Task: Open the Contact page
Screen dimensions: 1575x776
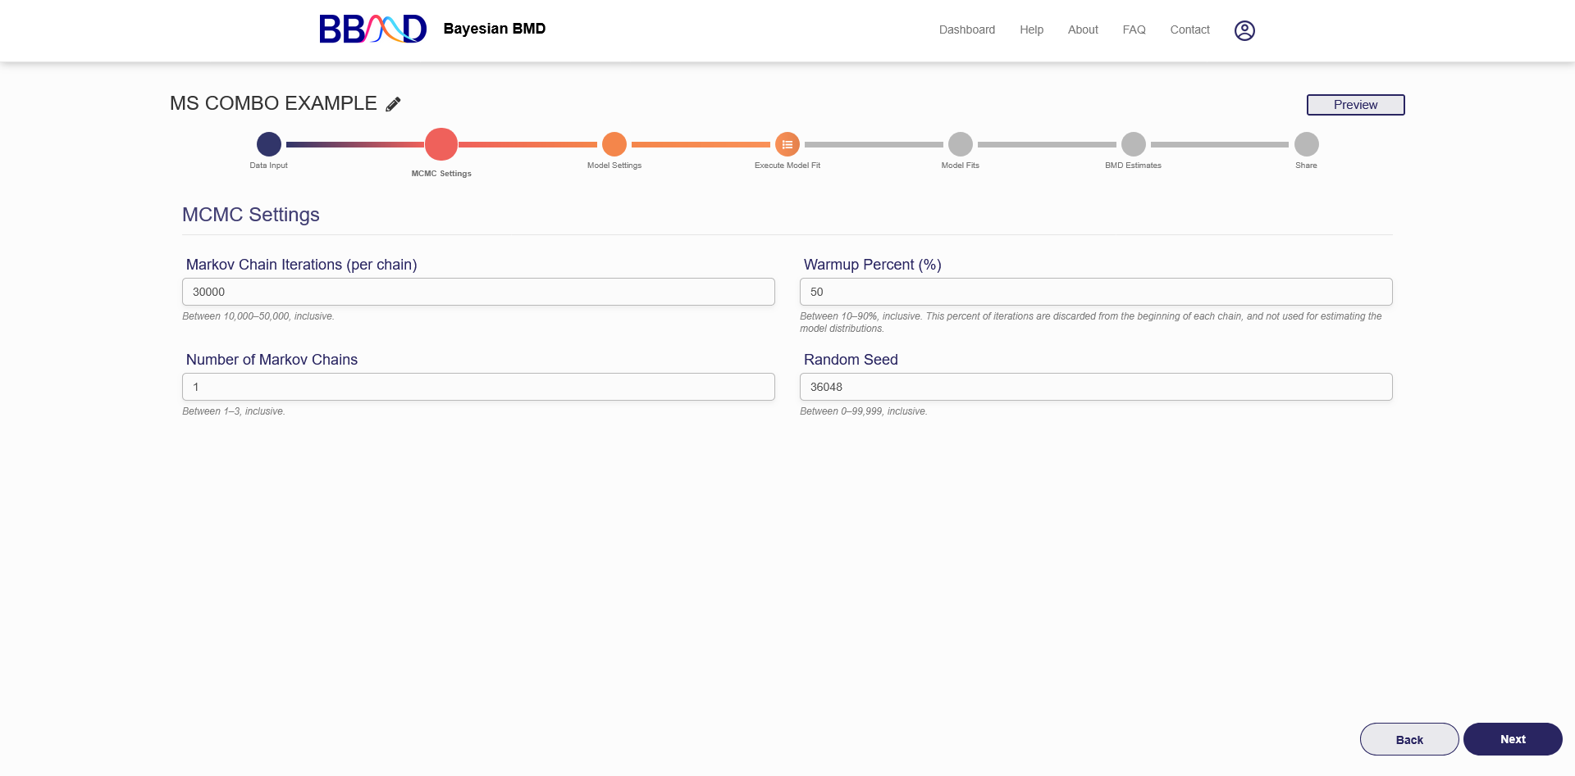Action: [1189, 29]
